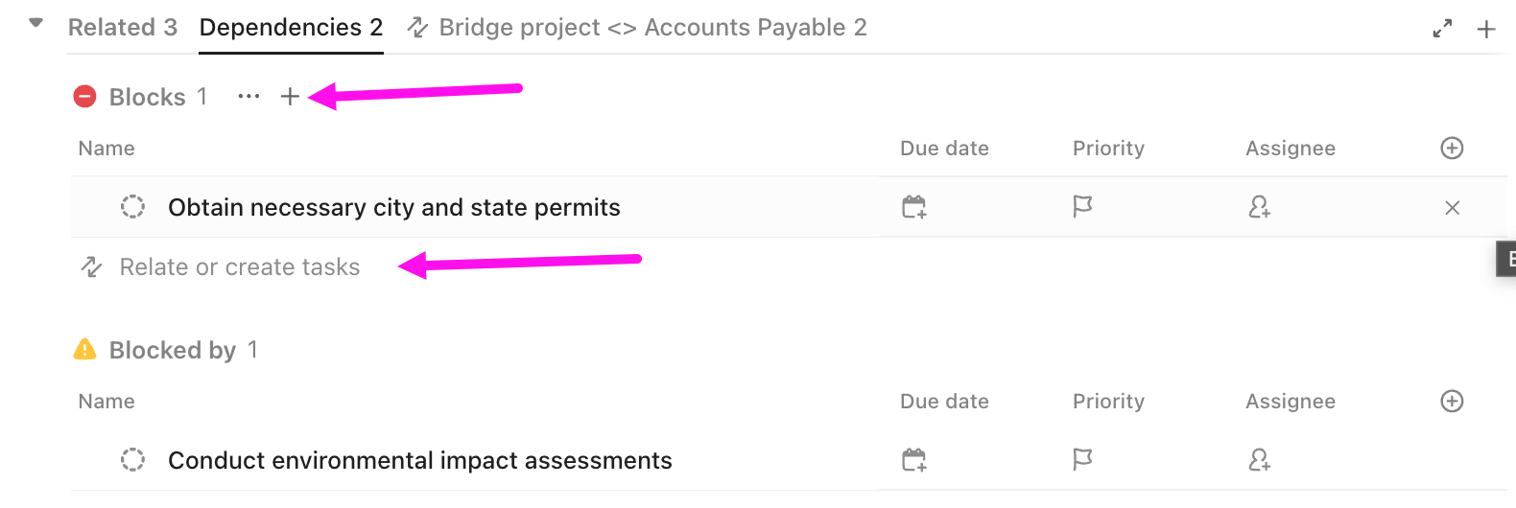
Task: Add a column in Blocked by table
Action: [1452, 401]
